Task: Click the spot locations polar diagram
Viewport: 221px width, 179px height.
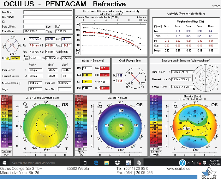Action: tap(206, 78)
